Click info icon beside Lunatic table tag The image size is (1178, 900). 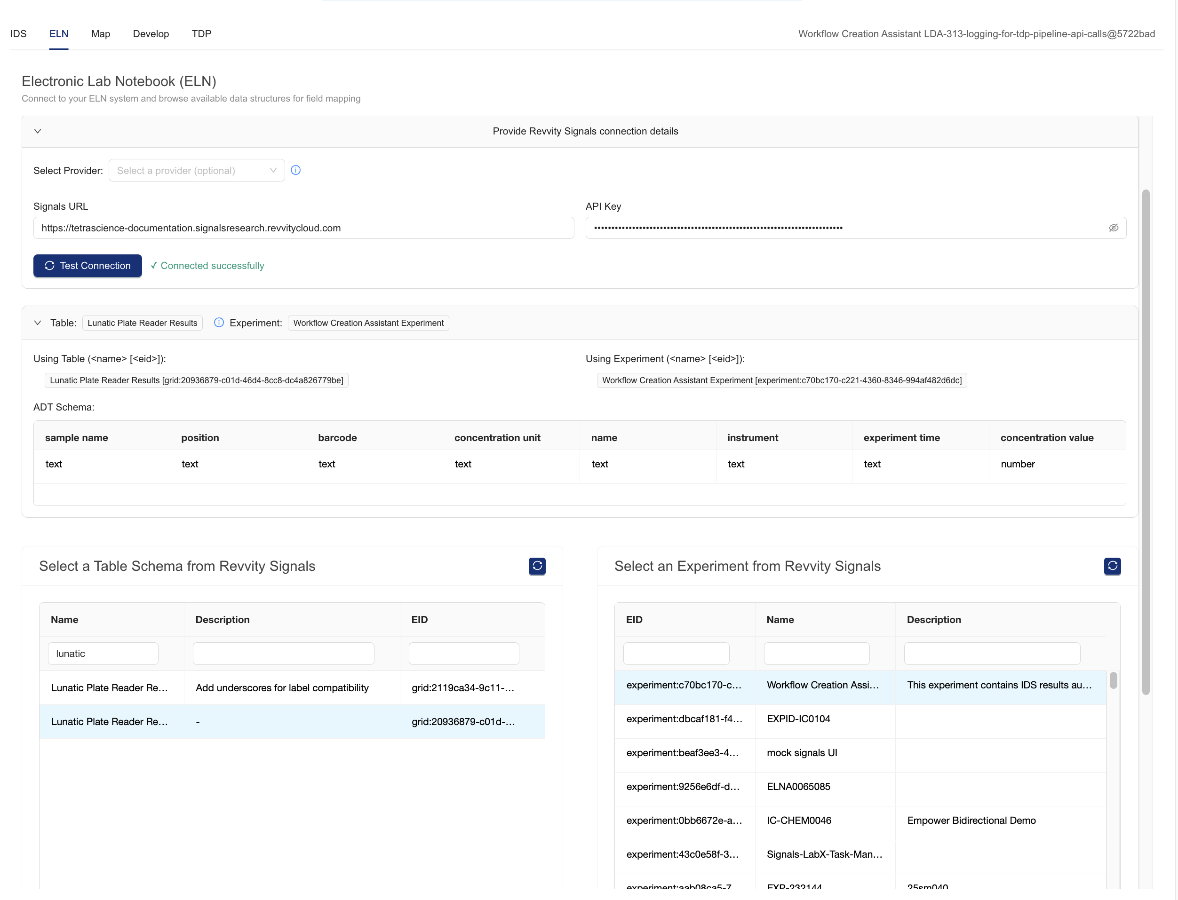pos(219,323)
